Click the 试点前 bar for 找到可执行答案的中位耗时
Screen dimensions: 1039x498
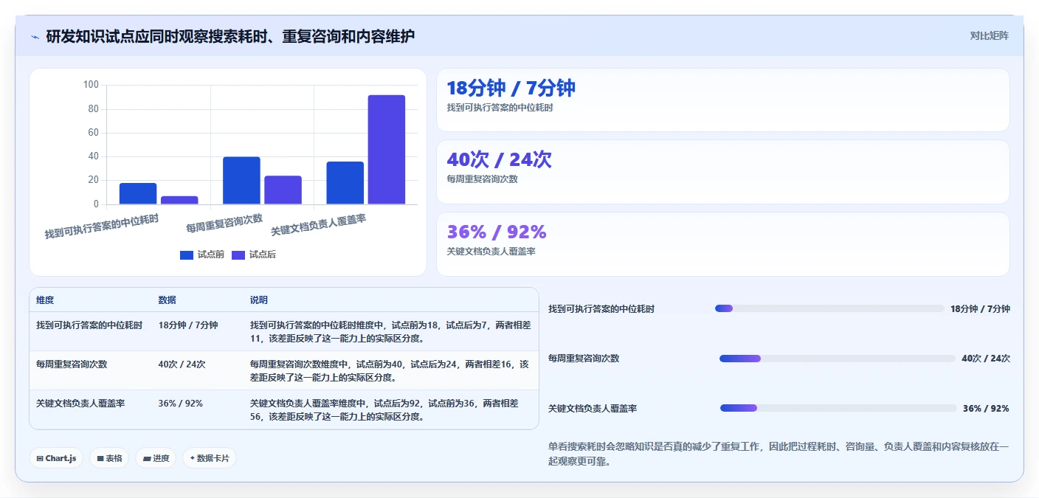(x=138, y=194)
